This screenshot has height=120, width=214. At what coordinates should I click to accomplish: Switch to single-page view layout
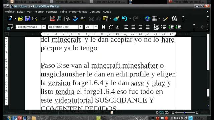tap(157, 112)
